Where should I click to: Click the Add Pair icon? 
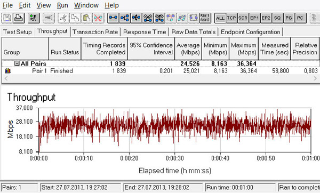tap(113, 18)
